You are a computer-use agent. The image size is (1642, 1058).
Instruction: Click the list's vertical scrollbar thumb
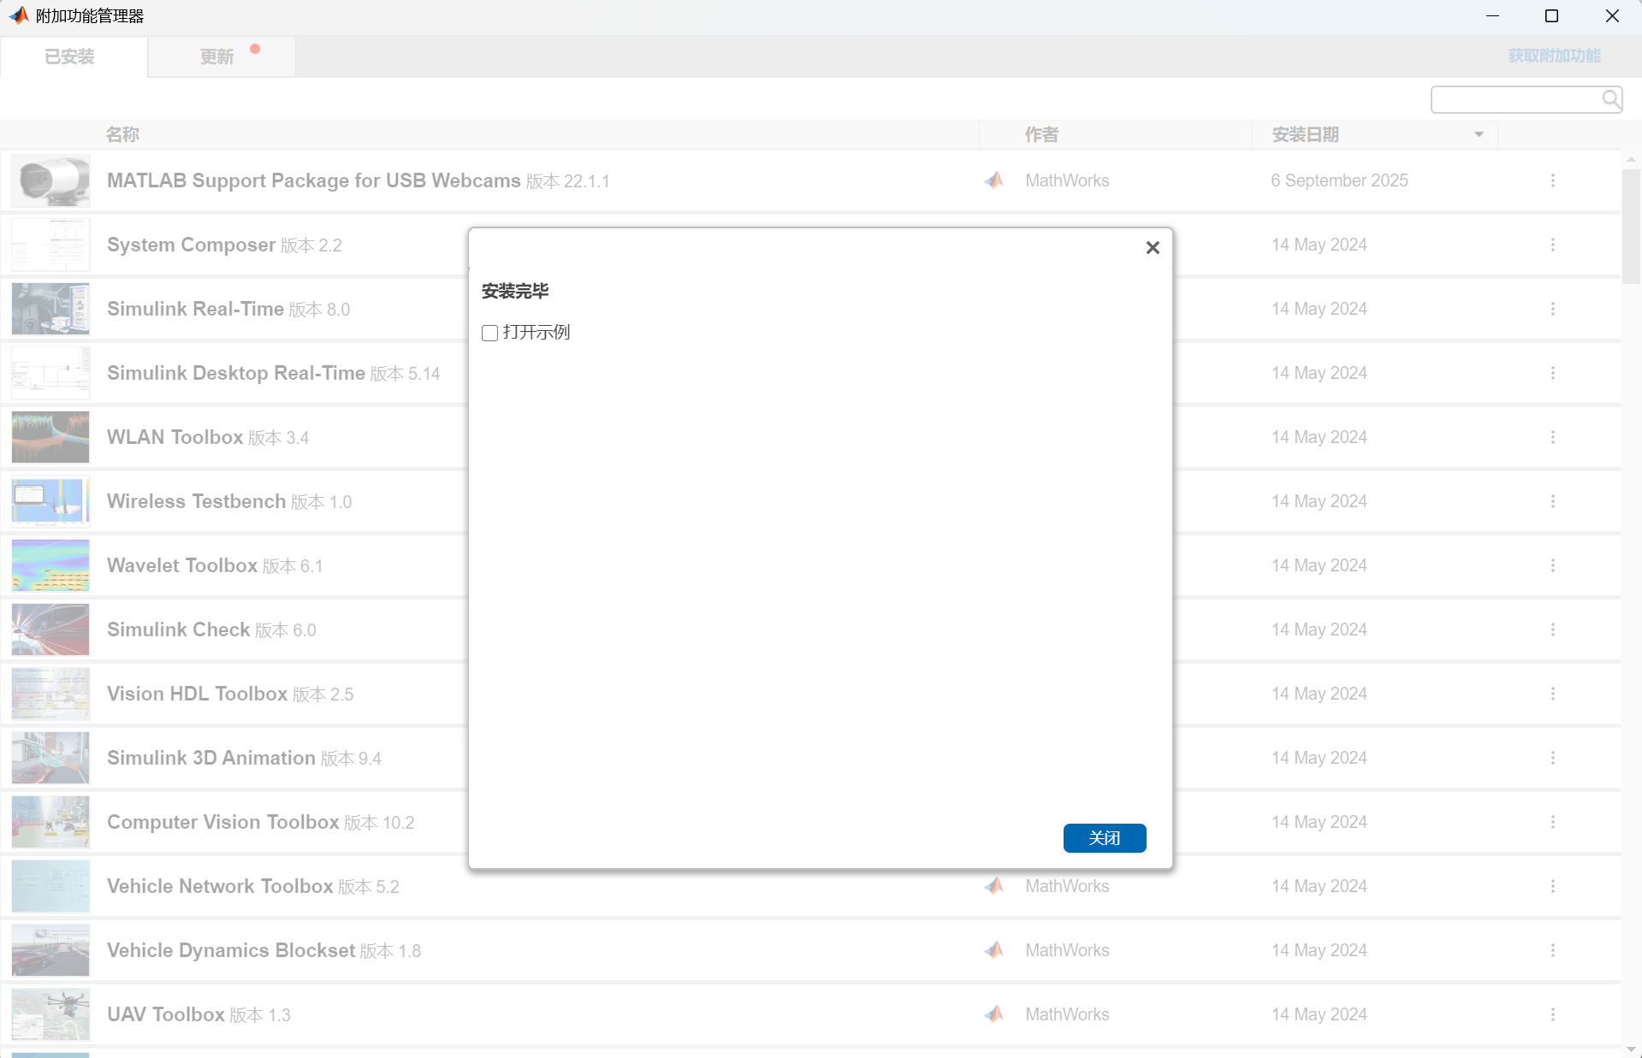1631,226
